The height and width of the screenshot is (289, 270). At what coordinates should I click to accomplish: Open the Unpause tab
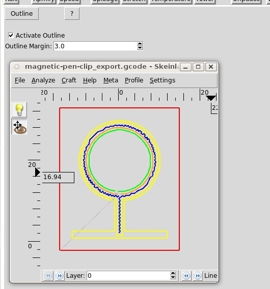(x=246, y=2)
